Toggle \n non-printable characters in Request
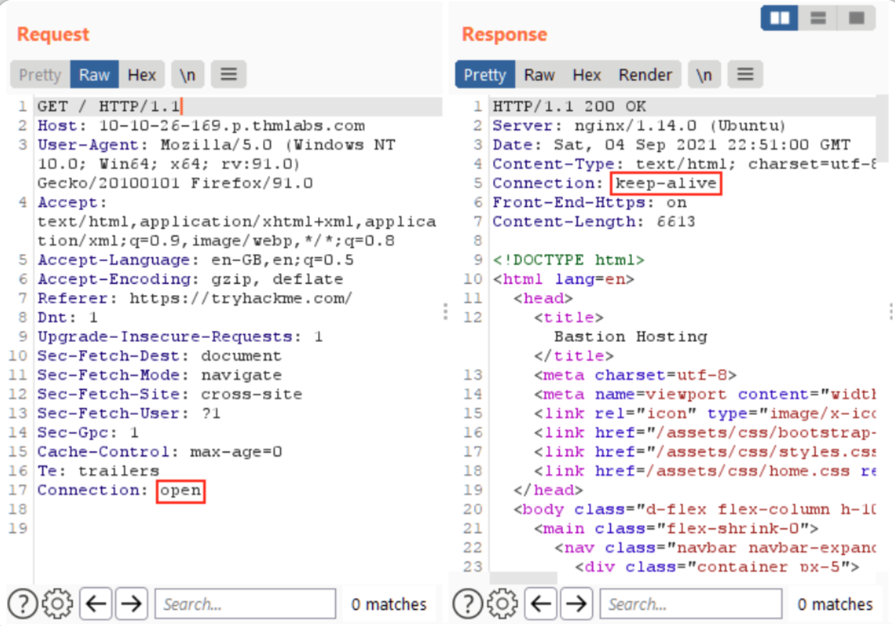The height and width of the screenshot is (626, 895). coord(187,75)
